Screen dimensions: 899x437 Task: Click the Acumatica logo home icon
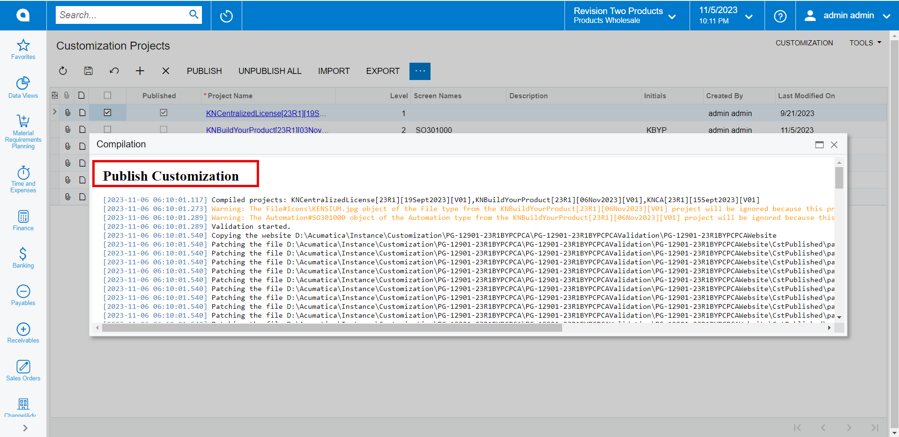pos(23,15)
